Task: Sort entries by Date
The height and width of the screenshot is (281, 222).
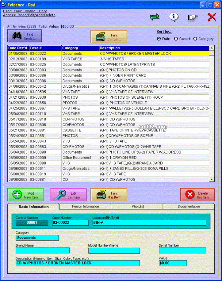Action: [x=163, y=39]
